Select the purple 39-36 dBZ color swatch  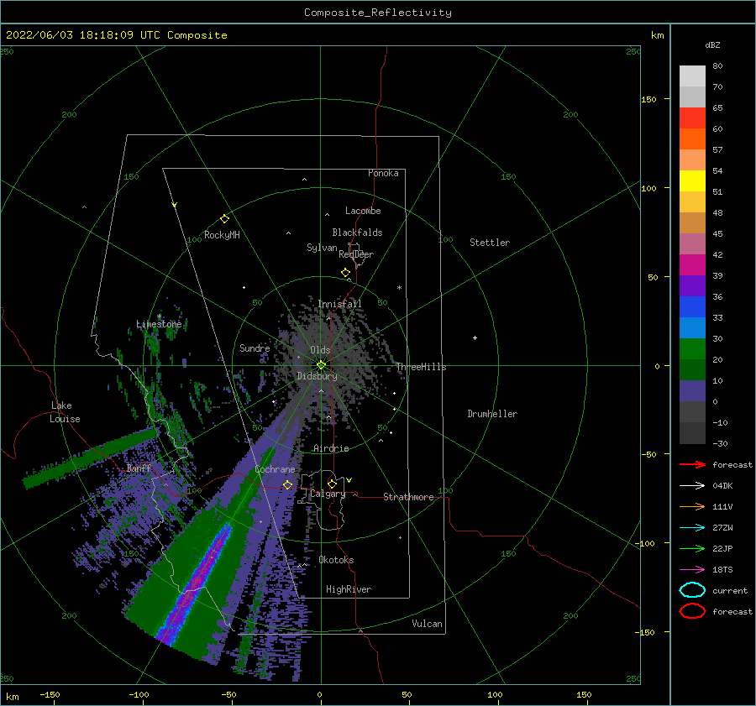[x=692, y=285]
